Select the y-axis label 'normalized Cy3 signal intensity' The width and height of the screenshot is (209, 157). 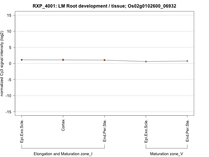coord(2,63)
